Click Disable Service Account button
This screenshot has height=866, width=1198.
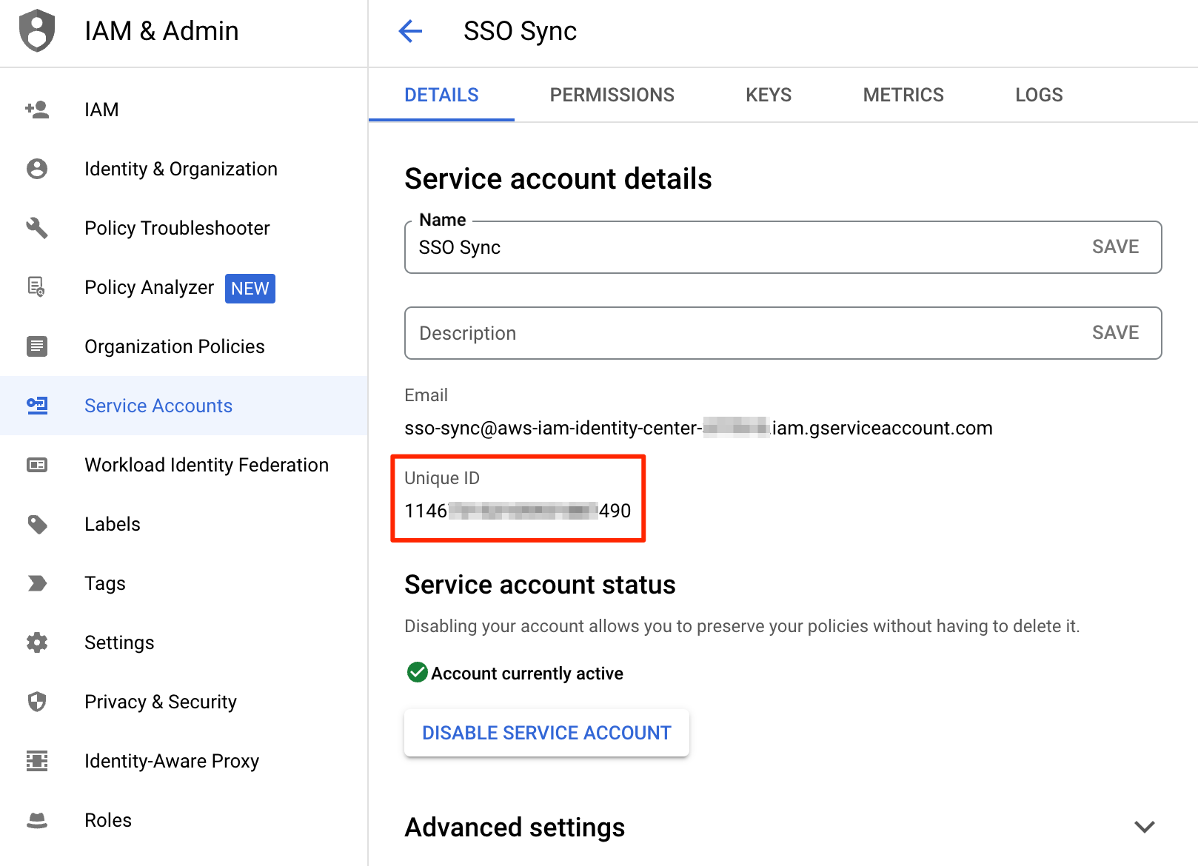coord(546,733)
